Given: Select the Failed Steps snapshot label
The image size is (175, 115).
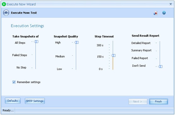Looking at the screenshot, I should click(20, 55).
